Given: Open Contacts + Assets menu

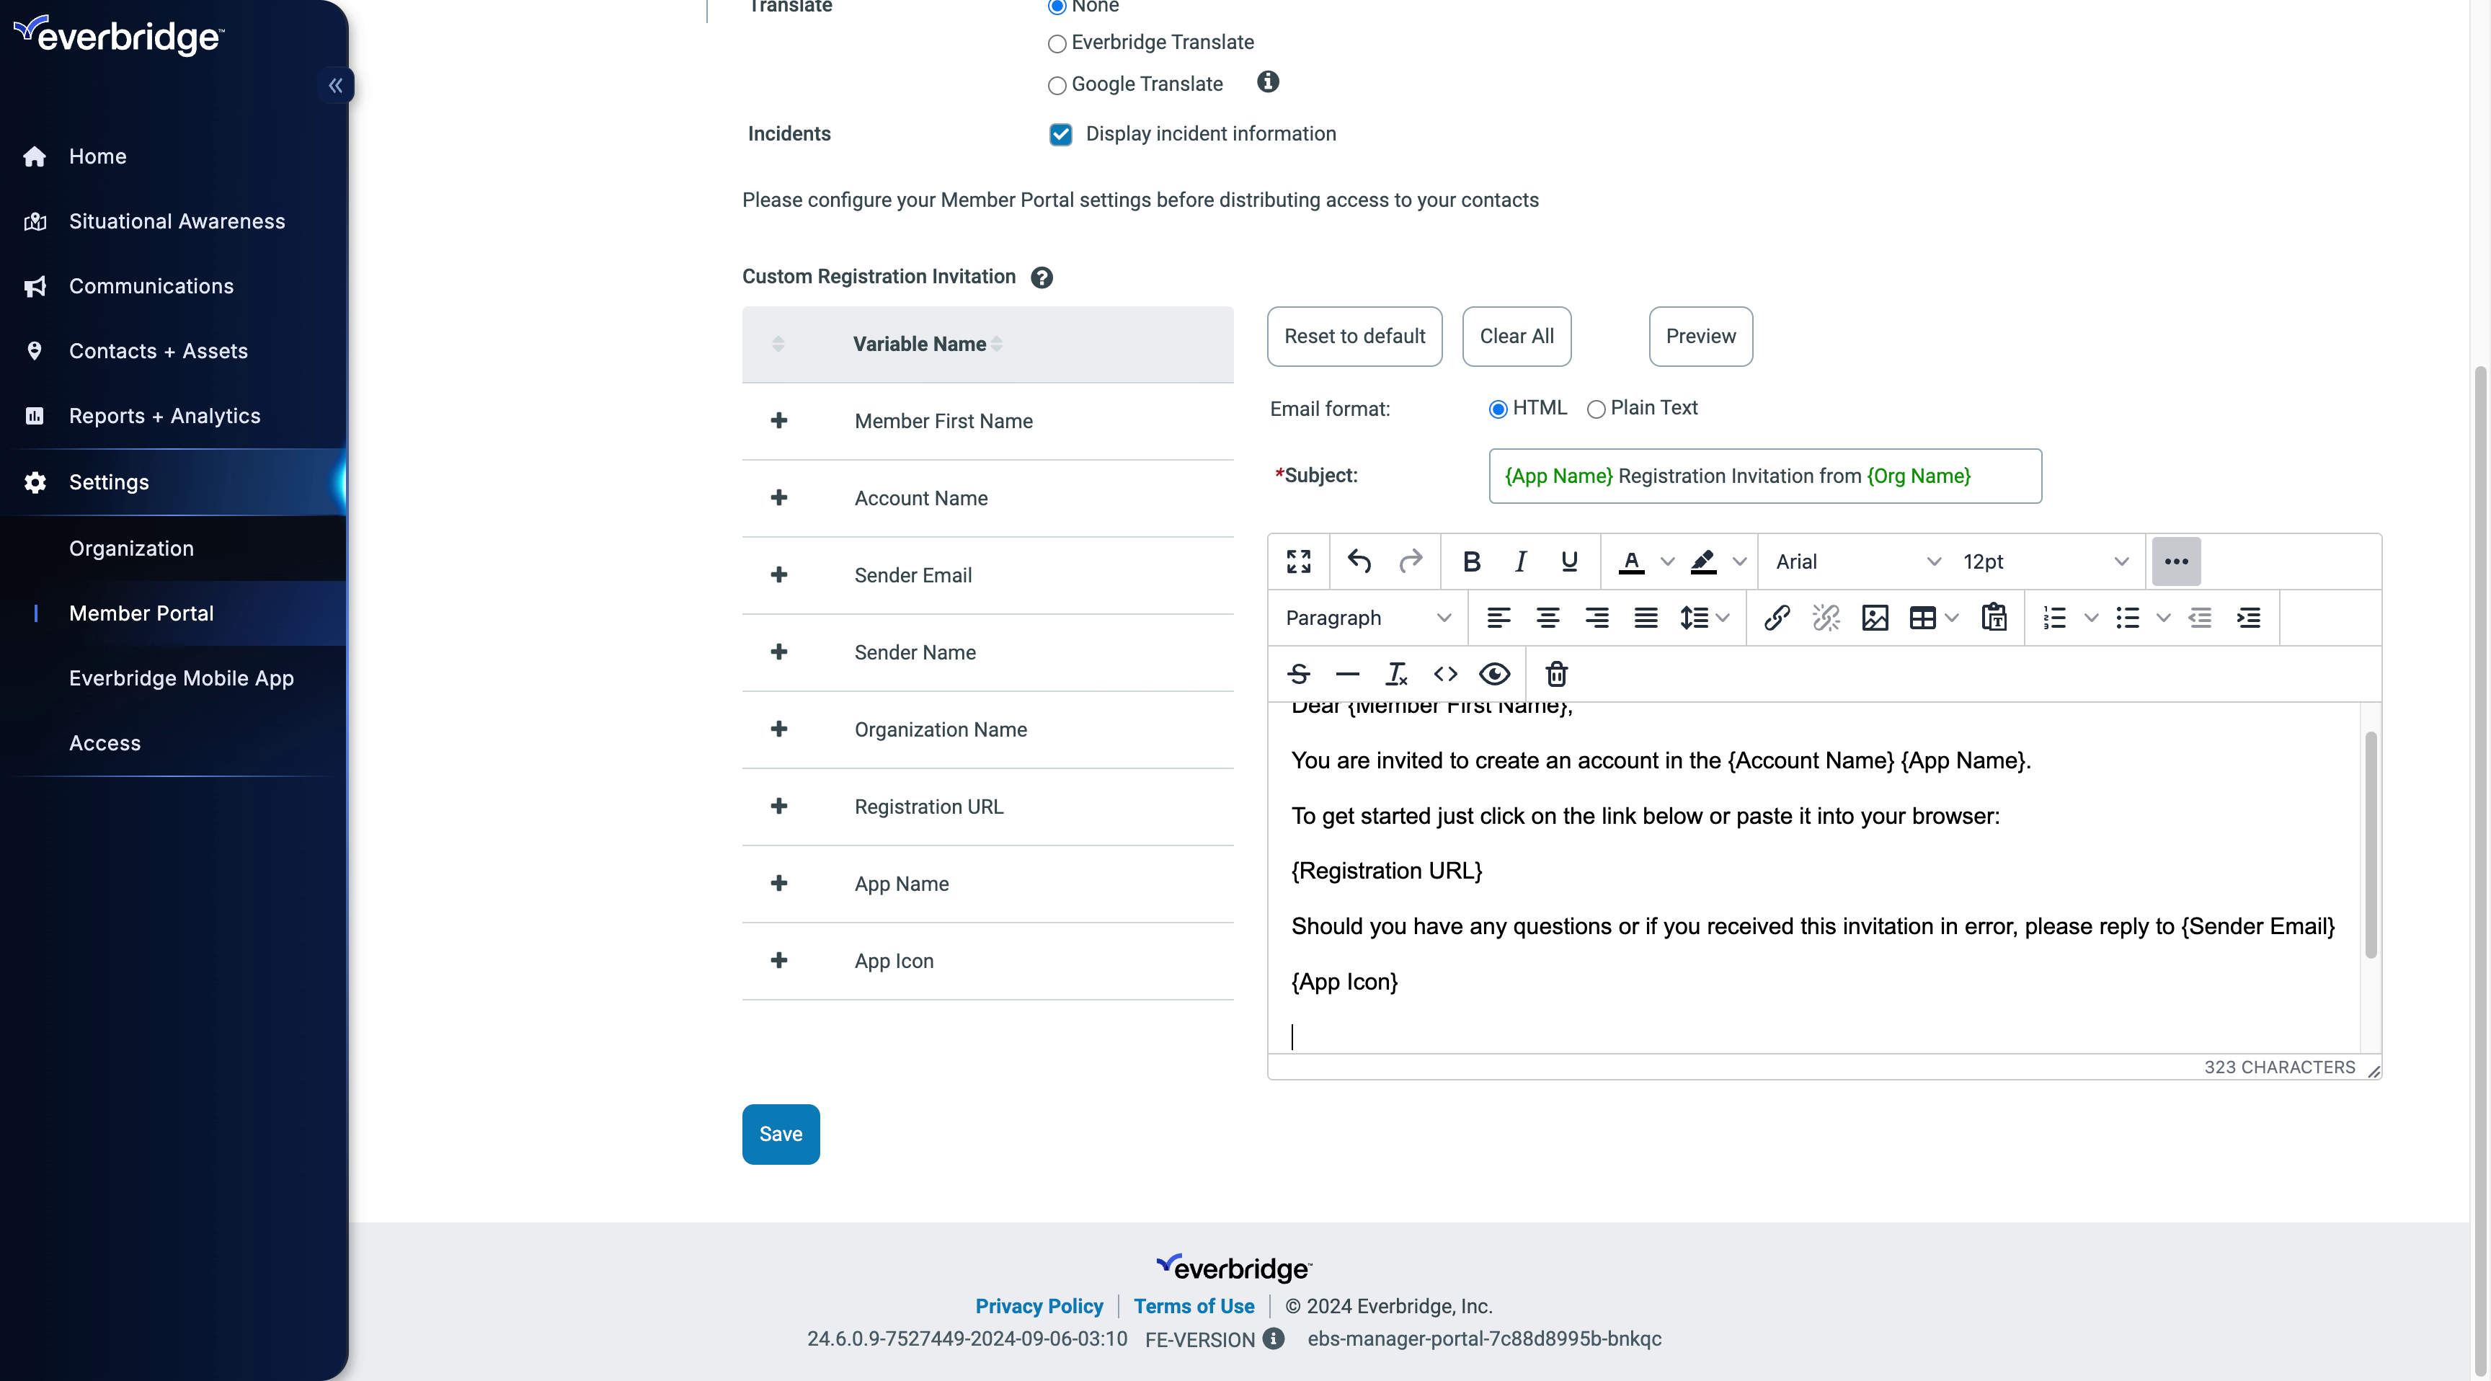Looking at the screenshot, I should coord(159,351).
